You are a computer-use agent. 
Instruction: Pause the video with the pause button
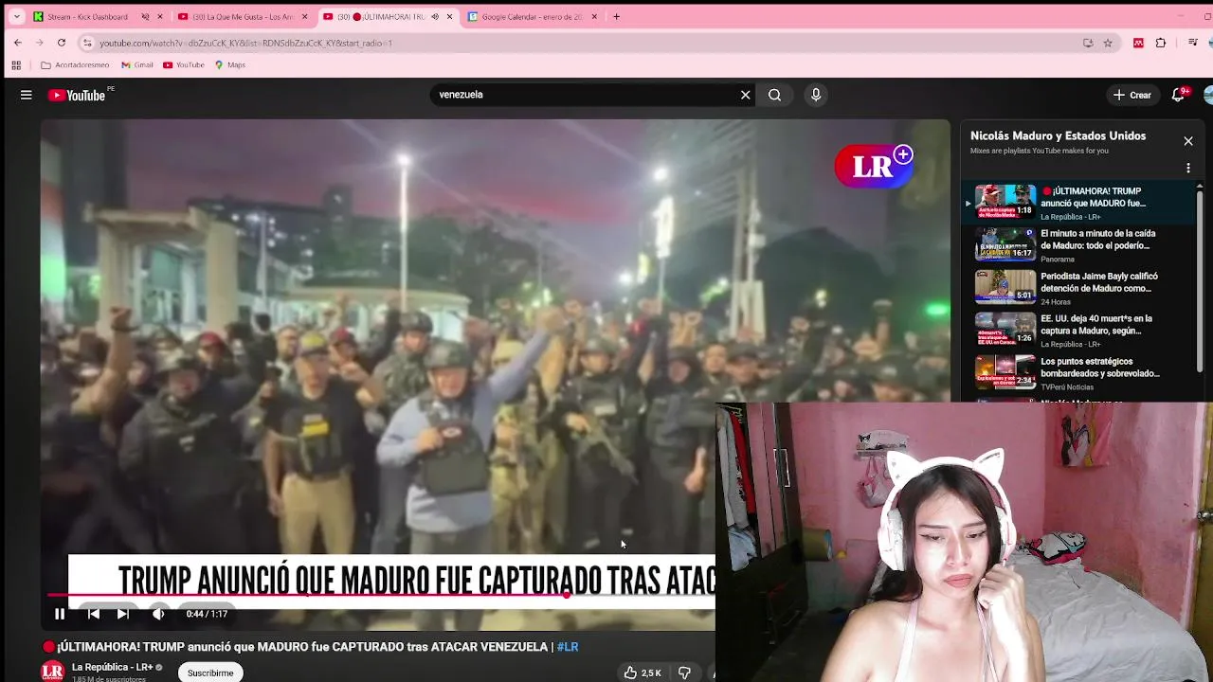pyautogui.click(x=60, y=614)
